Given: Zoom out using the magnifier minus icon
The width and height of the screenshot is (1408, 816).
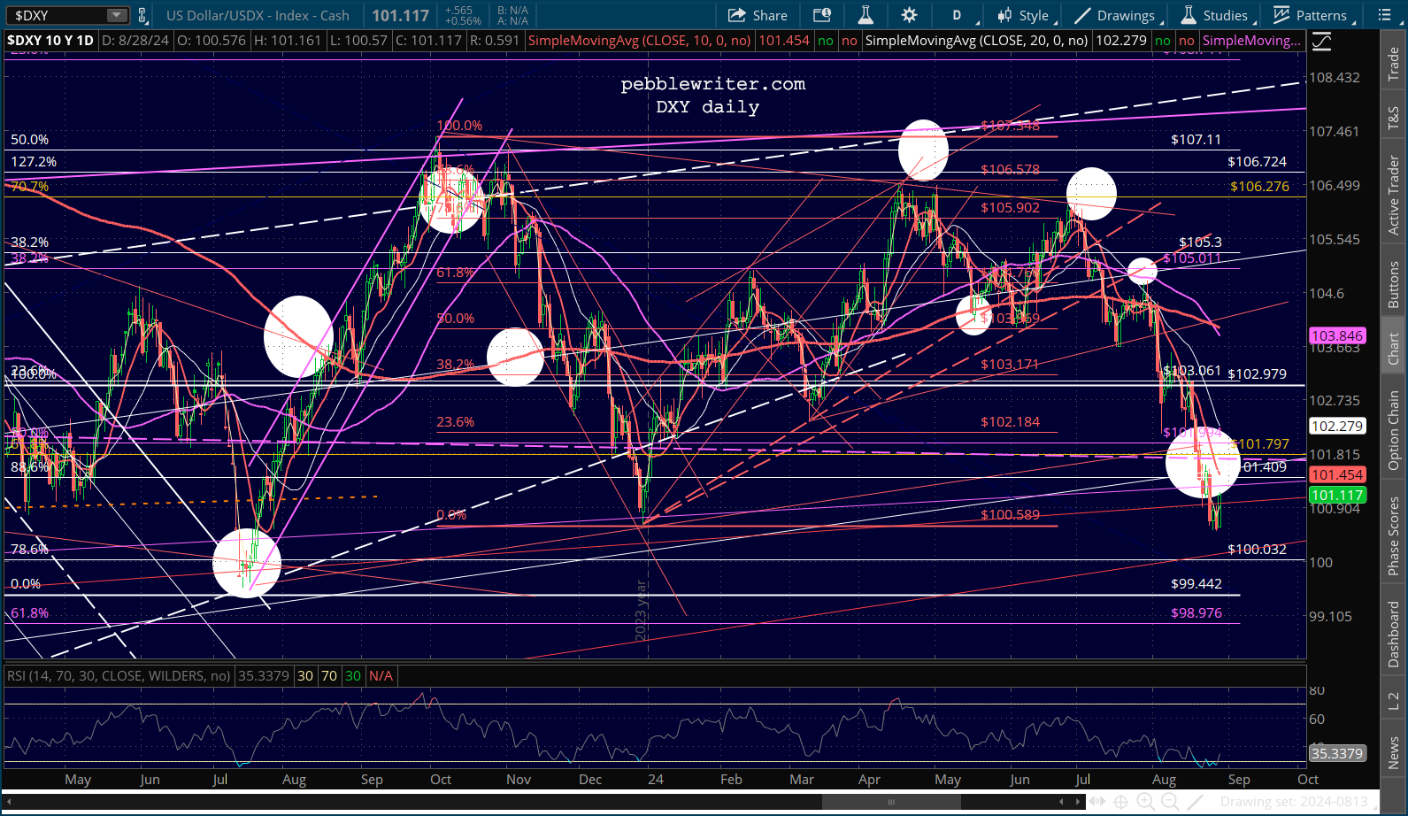Looking at the screenshot, I should point(1169,802).
